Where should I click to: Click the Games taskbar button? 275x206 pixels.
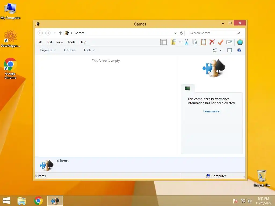[x=55, y=201]
